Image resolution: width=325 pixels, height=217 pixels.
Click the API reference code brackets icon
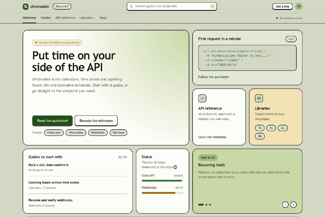coord(202,99)
